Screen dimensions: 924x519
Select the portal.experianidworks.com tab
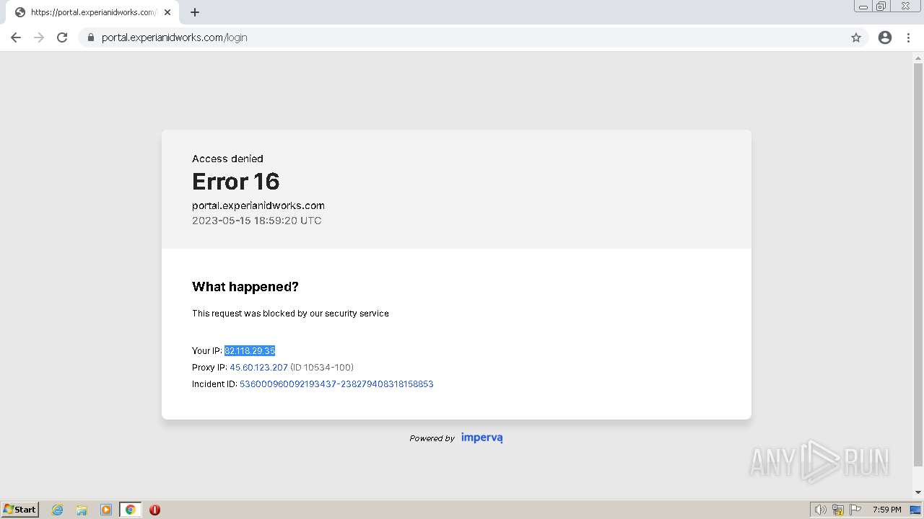coord(92,12)
